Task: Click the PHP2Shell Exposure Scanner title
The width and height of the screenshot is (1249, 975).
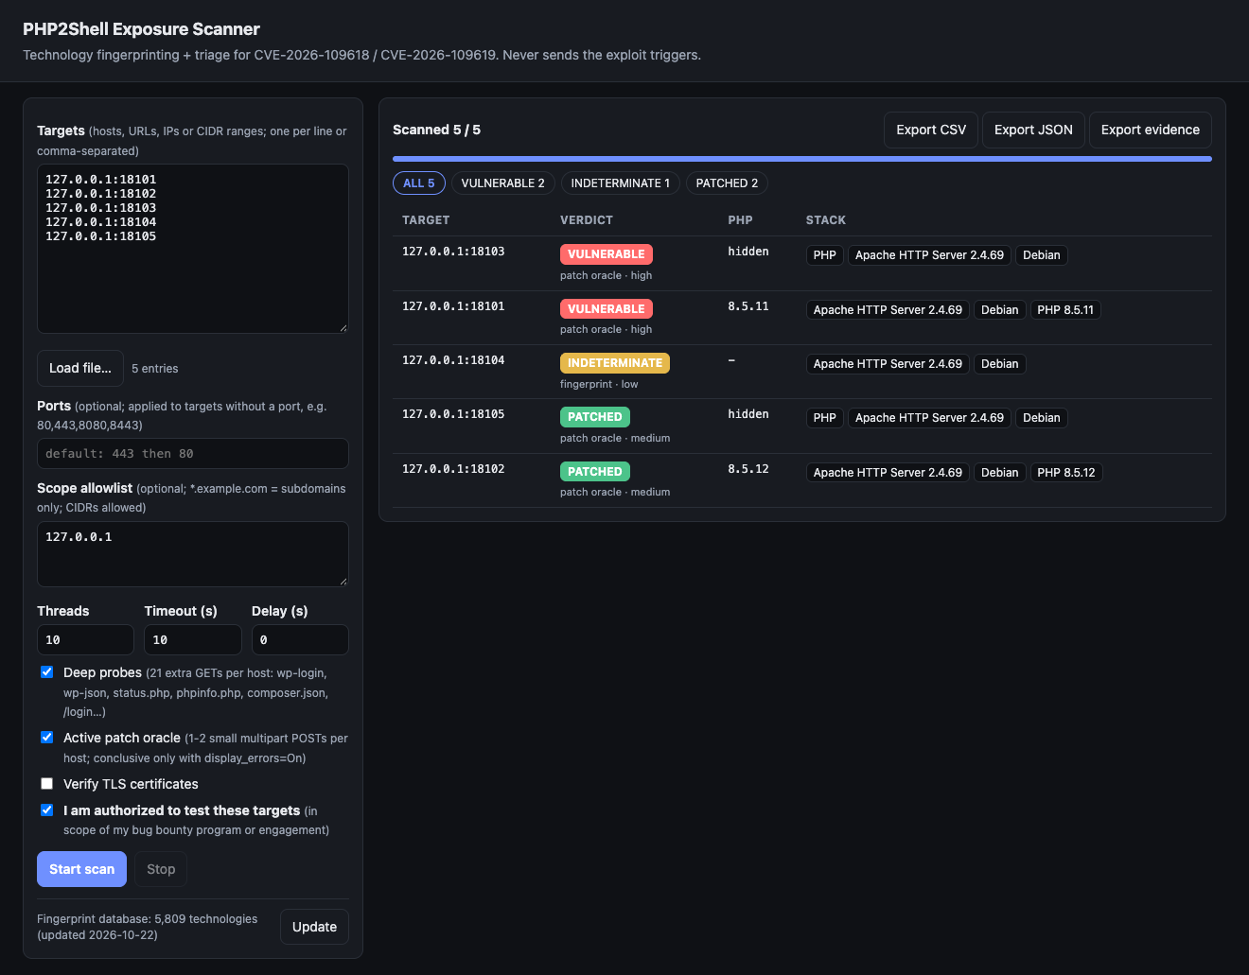Action: [x=141, y=29]
